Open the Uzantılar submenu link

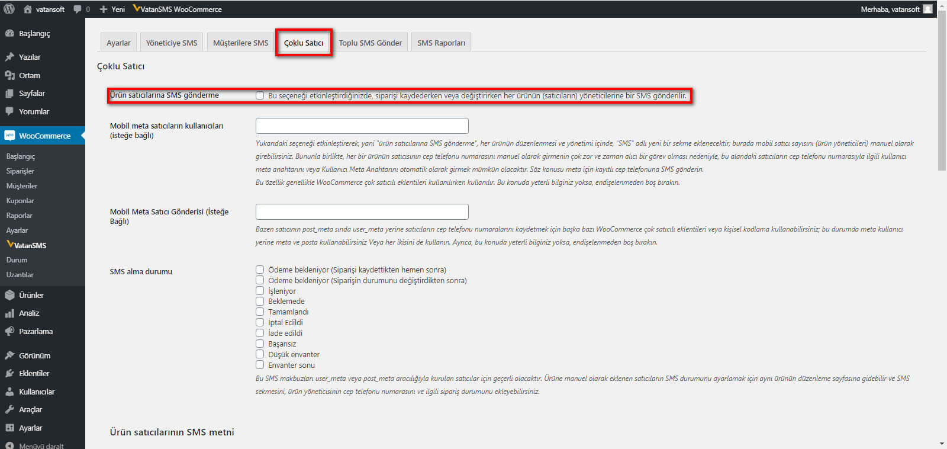[x=20, y=275]
